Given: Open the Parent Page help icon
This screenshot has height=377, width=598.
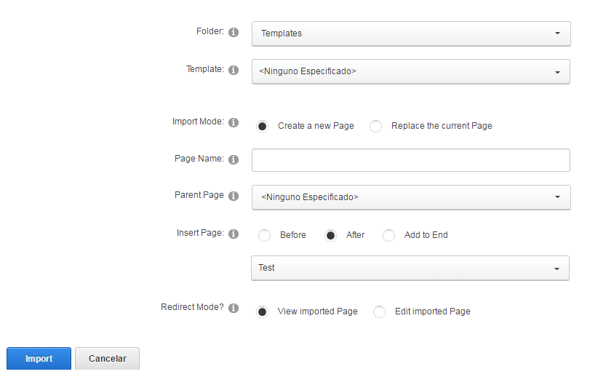Looking at the screenshot, I should coord(234,196).
